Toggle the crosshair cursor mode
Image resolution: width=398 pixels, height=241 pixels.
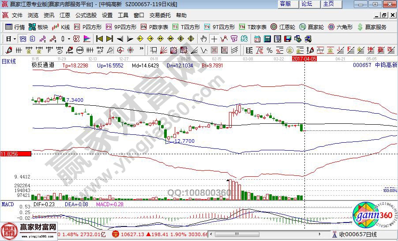tap(214, 38)
